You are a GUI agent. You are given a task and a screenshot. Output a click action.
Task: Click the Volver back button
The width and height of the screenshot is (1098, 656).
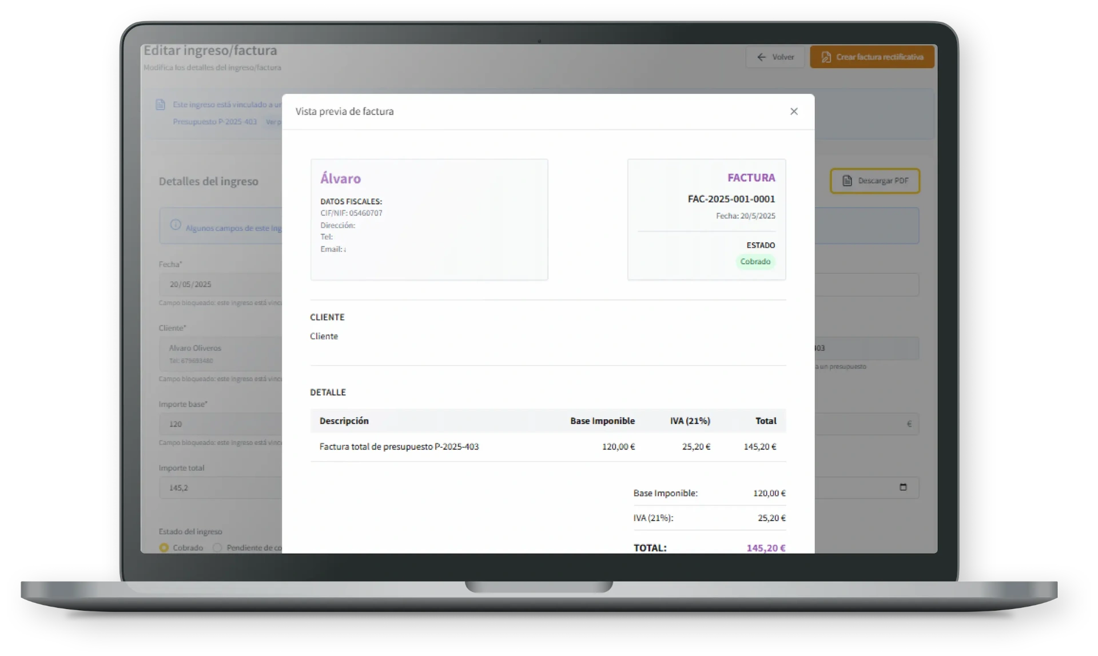pyautogui.click(x=775, y=57)
